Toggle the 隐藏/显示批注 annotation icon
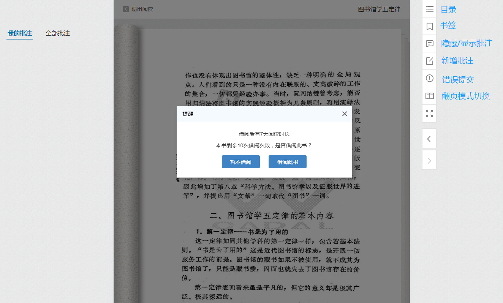 429,44
